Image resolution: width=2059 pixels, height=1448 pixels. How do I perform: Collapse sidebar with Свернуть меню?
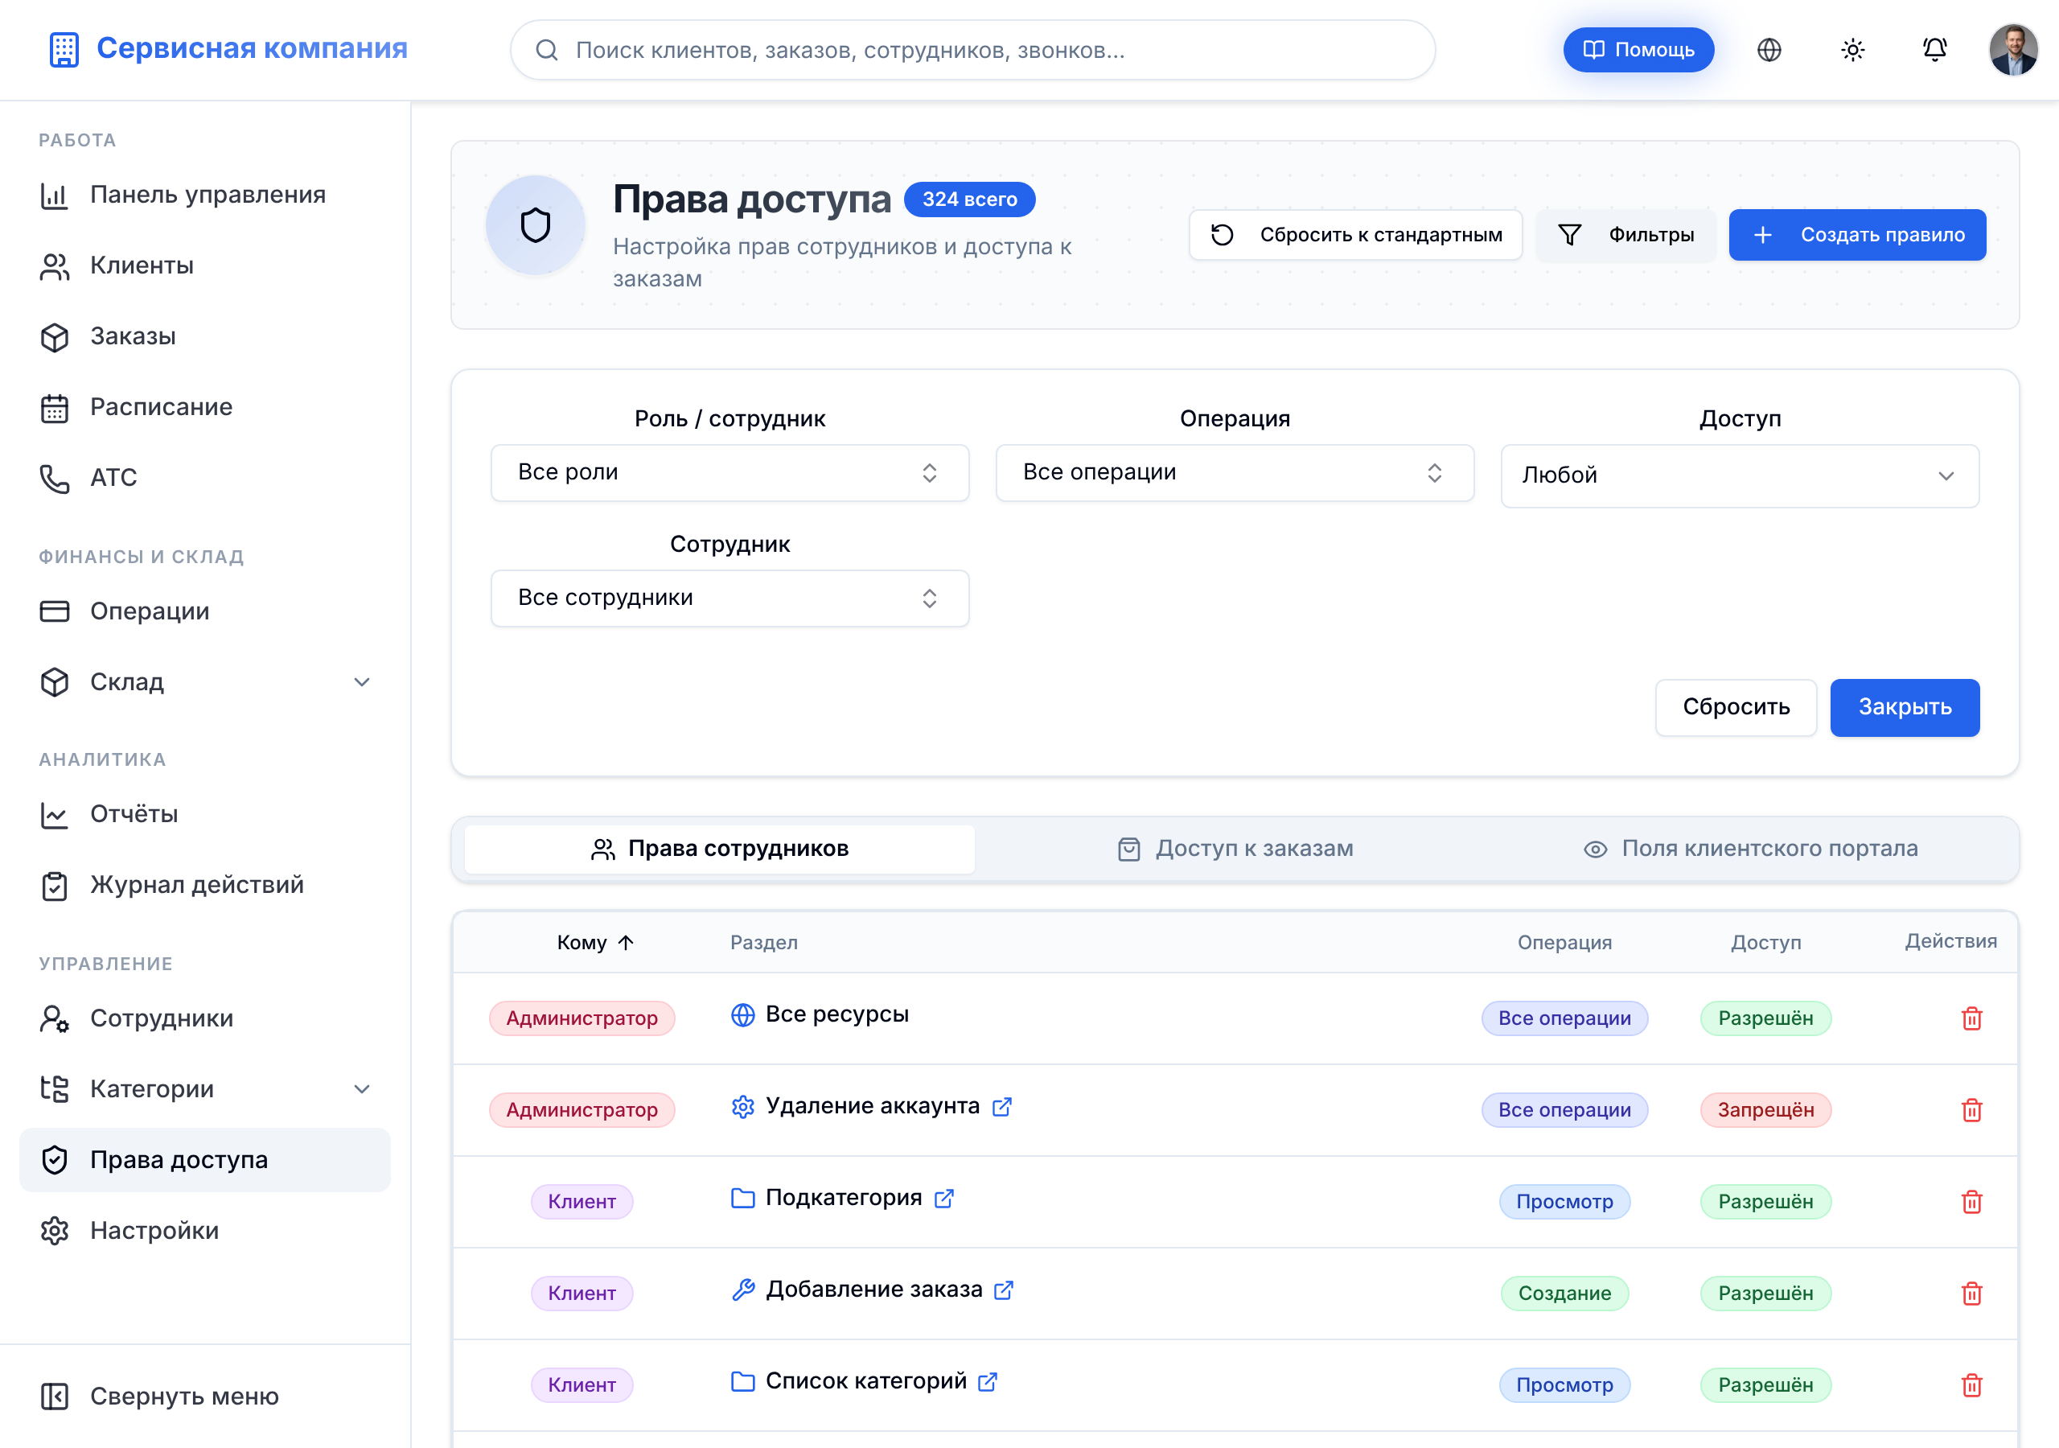(204, 1396)
